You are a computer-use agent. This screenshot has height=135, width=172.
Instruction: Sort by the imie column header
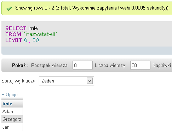[x=7, y=104]
